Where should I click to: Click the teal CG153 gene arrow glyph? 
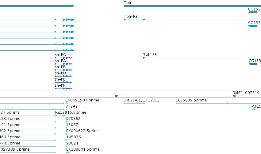click(253, 12)
